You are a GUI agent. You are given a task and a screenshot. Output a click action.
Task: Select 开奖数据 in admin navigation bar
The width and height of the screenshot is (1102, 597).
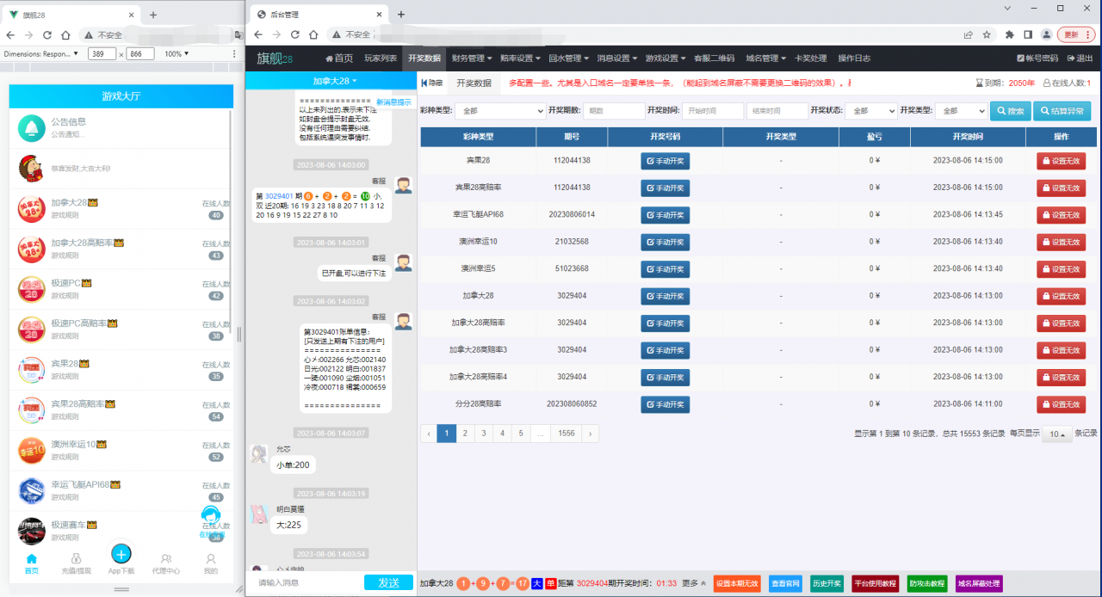click(x=424, y=58)
